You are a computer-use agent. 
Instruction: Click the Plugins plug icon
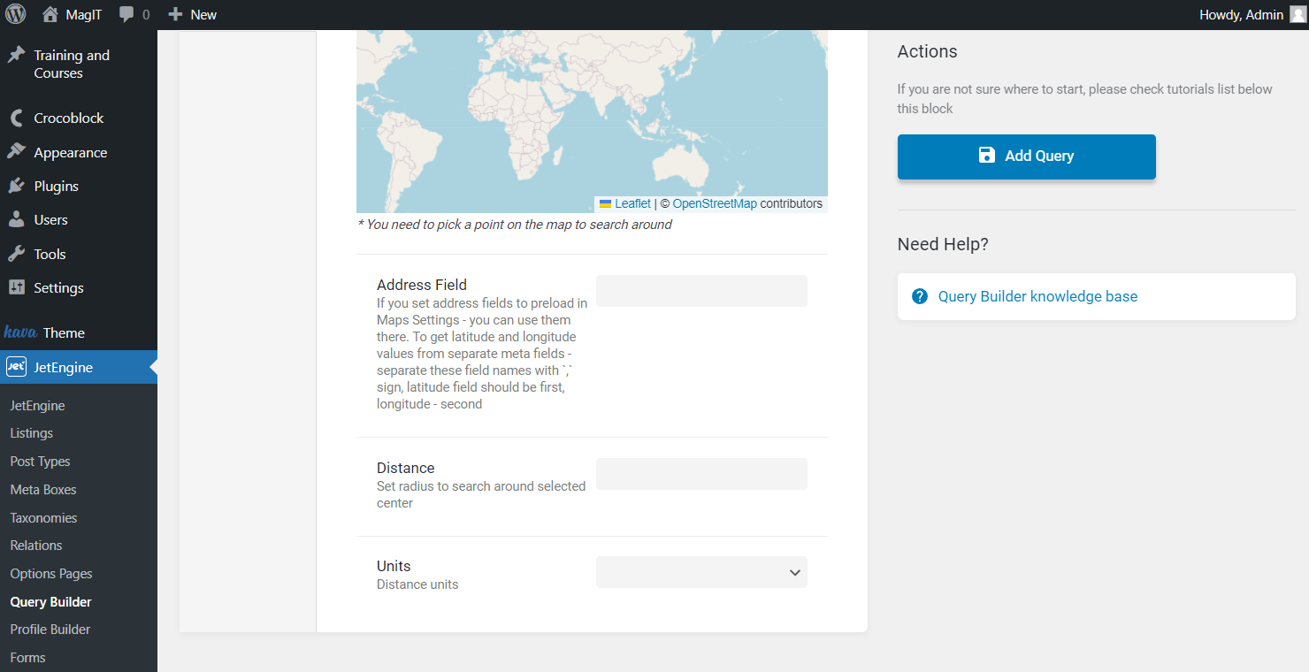pyautogui.click(x=16, y=186)
